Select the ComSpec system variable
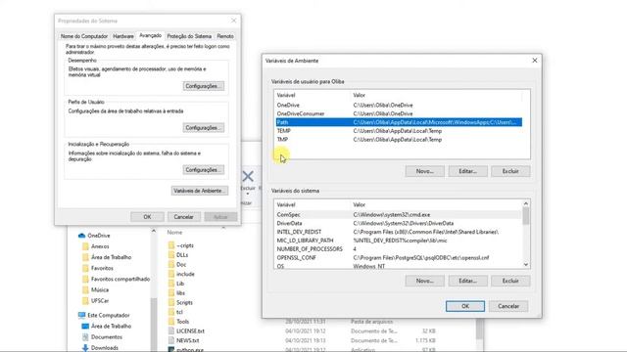627x352 pixels. pyautogui.click(x=399, y=215)
